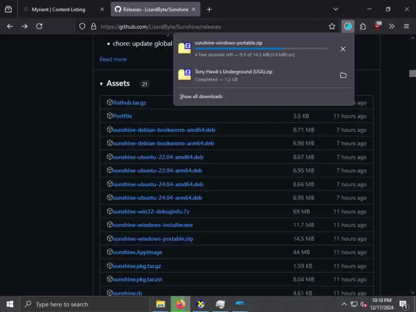Click the sunshine-windows-portable.zip archive icon in downloads
416x312 pixels.
coord(185,48)
